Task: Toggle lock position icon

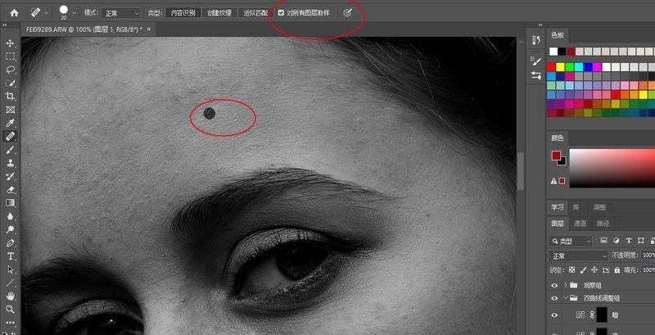Action: [x=594, y=270]
